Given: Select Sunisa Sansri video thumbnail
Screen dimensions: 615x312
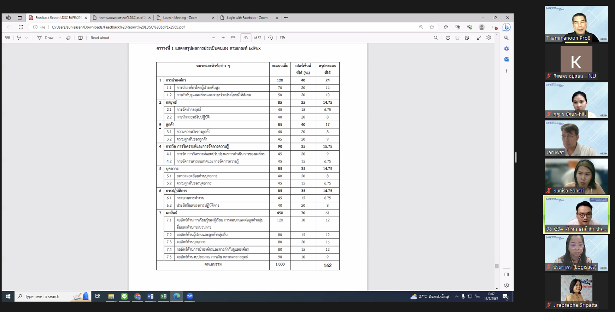Looking at the screenshot, I should [576, 177].
